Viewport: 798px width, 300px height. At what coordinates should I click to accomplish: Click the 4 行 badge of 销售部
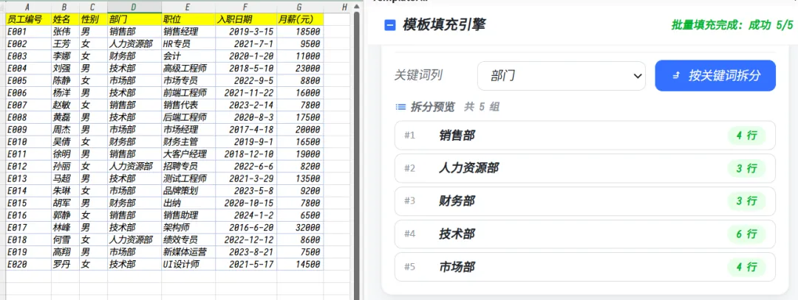746,136
